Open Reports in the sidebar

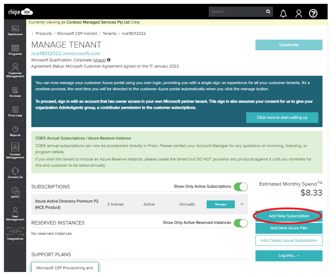pos(15,131)
